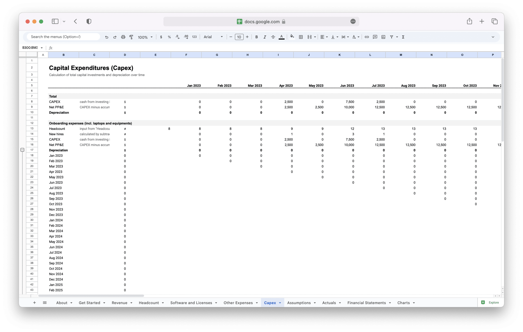Format cells as percent
This screenshot has height=332, width=523.
[169, 37]
